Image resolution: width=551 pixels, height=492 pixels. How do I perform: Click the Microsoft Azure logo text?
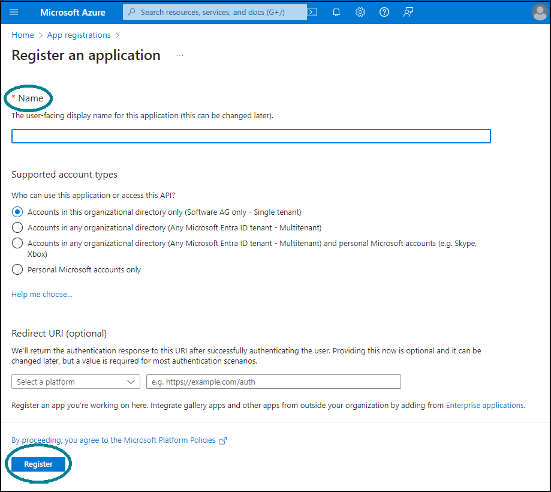click(73, 13)
